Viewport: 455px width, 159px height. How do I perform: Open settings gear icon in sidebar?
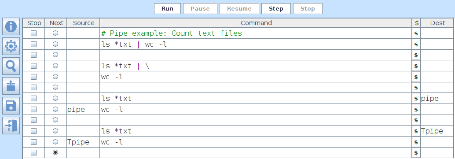[x=11, y=46]
